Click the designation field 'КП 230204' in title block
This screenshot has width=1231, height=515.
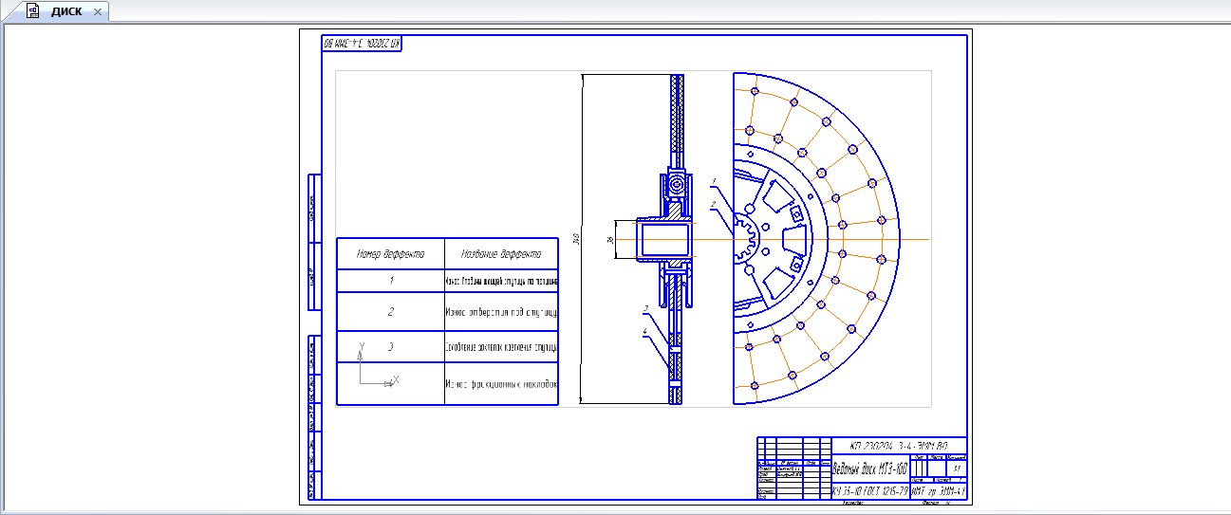point(898,445)
